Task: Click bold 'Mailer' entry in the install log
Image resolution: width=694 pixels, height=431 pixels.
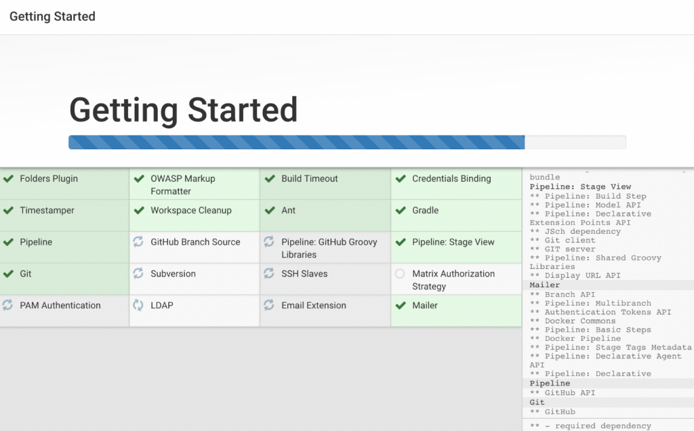Action: point(545,285)
